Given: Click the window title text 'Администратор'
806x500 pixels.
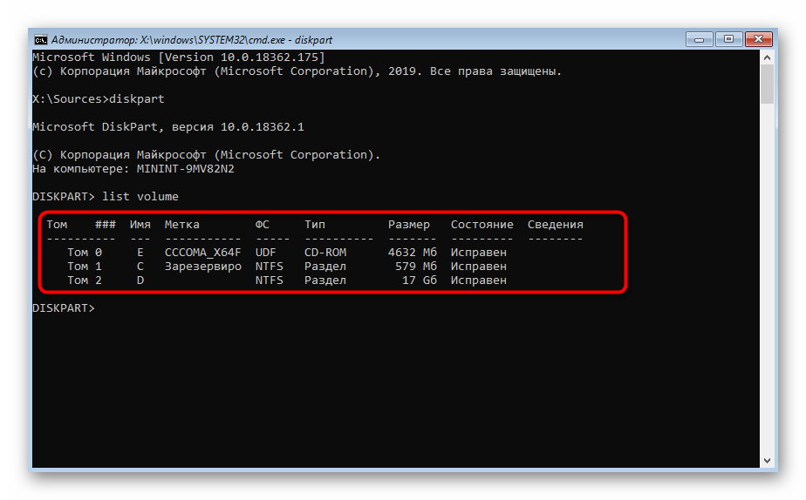Looking at the screenshot, I should (93, 40).
